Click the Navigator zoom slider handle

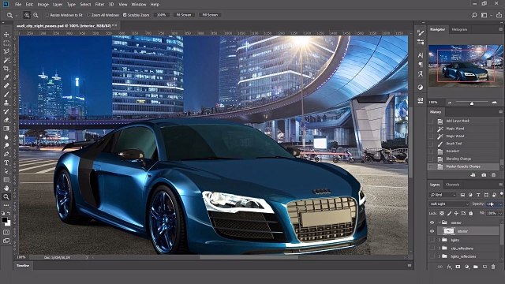pyautogui.click(x=472, y=103)
